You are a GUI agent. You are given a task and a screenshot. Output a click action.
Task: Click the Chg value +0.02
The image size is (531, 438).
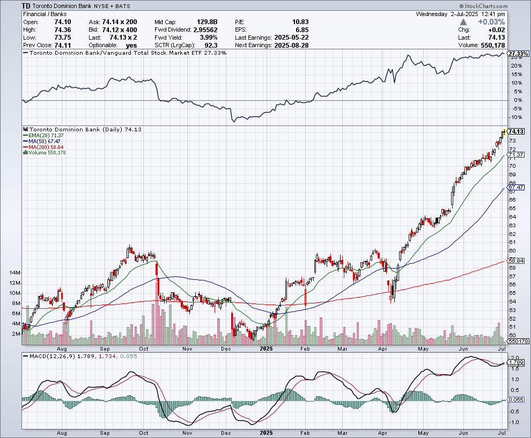click(x=497, y=30)
